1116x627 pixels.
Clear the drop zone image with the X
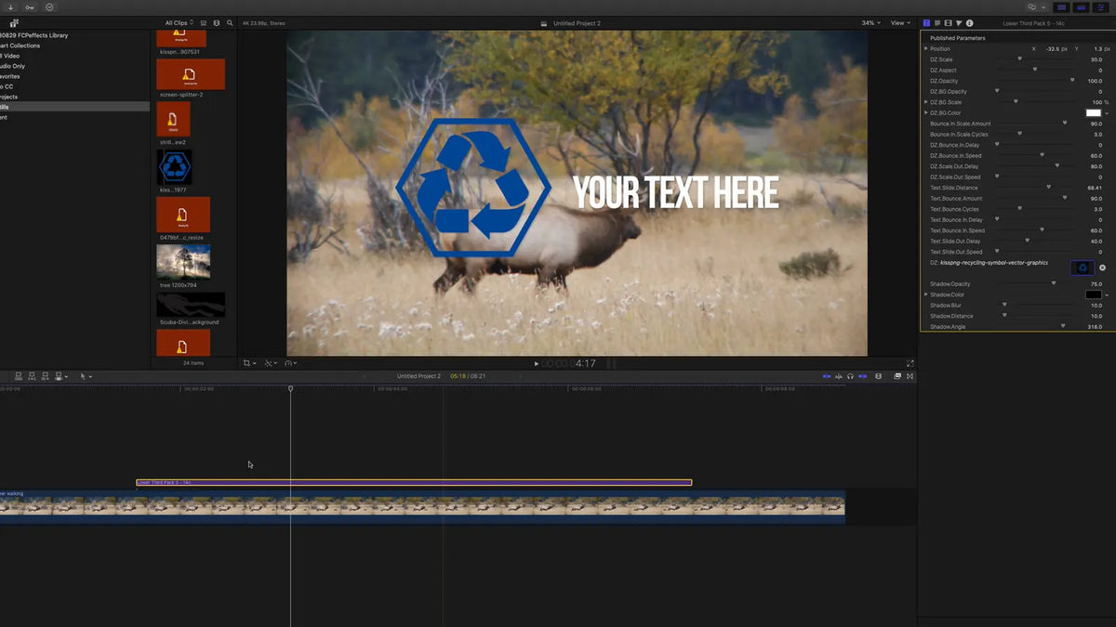pos(1102,268)
